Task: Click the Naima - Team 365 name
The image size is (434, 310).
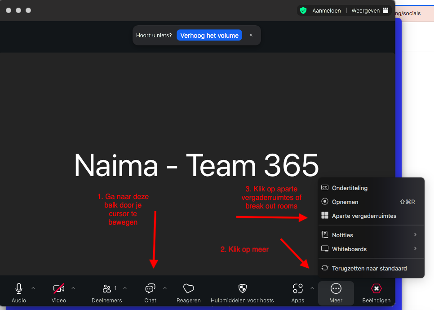Action: pos(196,165)
